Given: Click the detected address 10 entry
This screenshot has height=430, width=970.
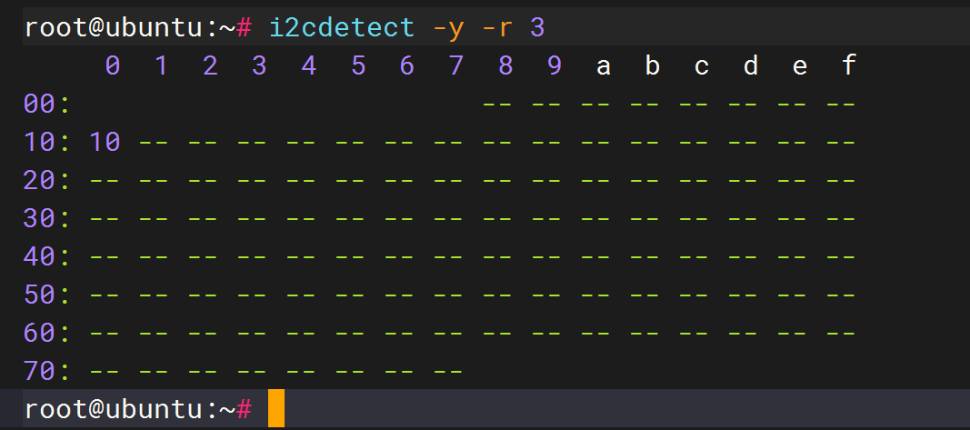Looking at the screenshot, I should coord(105,143).
